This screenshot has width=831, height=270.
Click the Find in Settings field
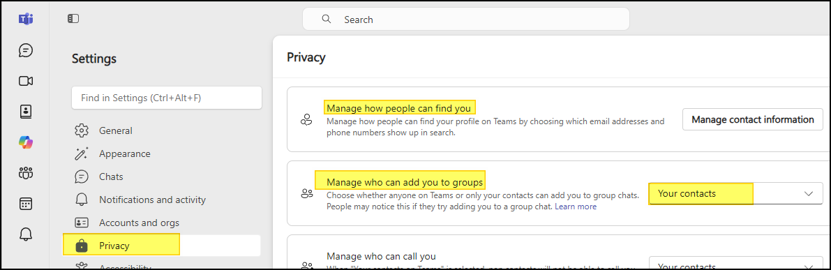pos(167,98)
